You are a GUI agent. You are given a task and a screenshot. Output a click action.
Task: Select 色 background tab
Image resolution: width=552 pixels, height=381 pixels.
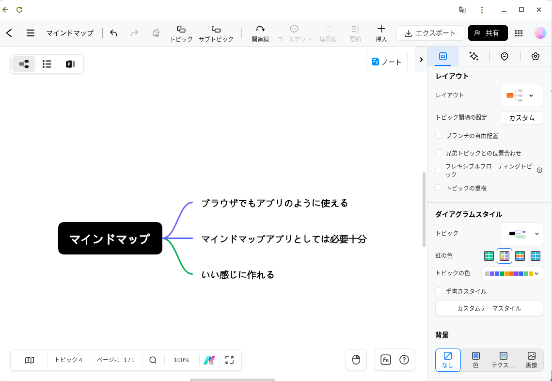click(475, 360)
